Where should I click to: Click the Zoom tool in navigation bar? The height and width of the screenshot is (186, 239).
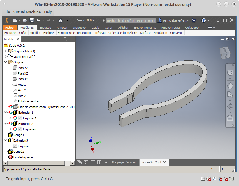[230, 94]
